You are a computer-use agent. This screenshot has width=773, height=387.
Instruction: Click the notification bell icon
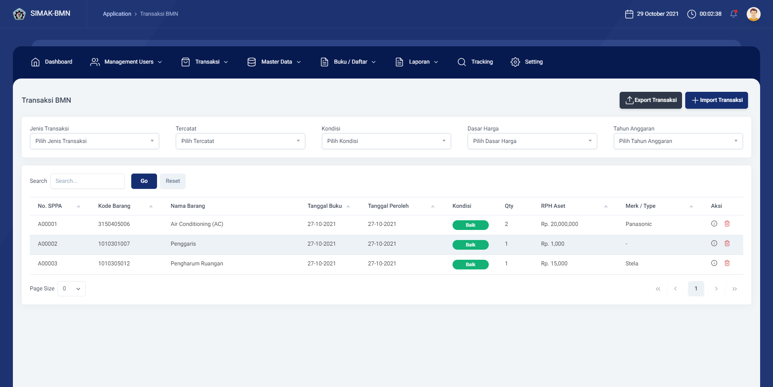734,14
